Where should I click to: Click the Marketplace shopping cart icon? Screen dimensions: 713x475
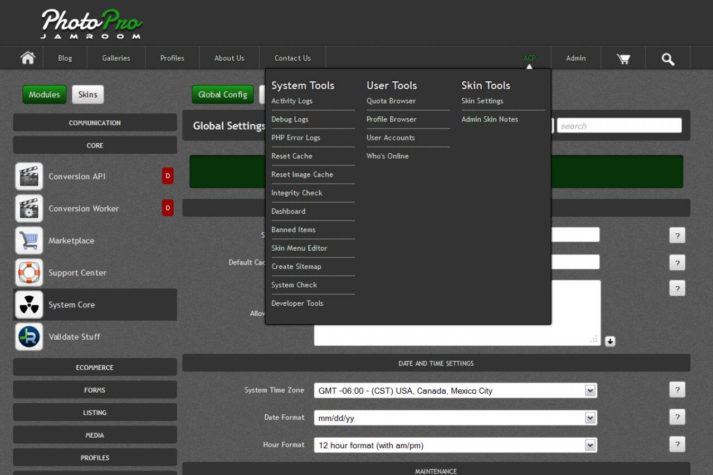pyautogui.click(x=29, y=241)
